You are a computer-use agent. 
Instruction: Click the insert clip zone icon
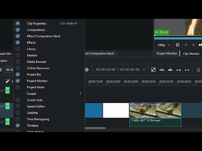pos(162,70)
